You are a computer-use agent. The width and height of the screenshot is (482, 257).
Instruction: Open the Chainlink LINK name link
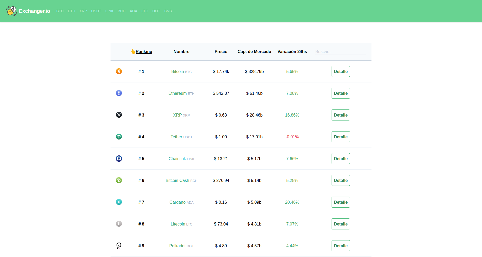(181, 159)
